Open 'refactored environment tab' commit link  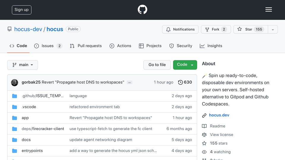(94, 107)
